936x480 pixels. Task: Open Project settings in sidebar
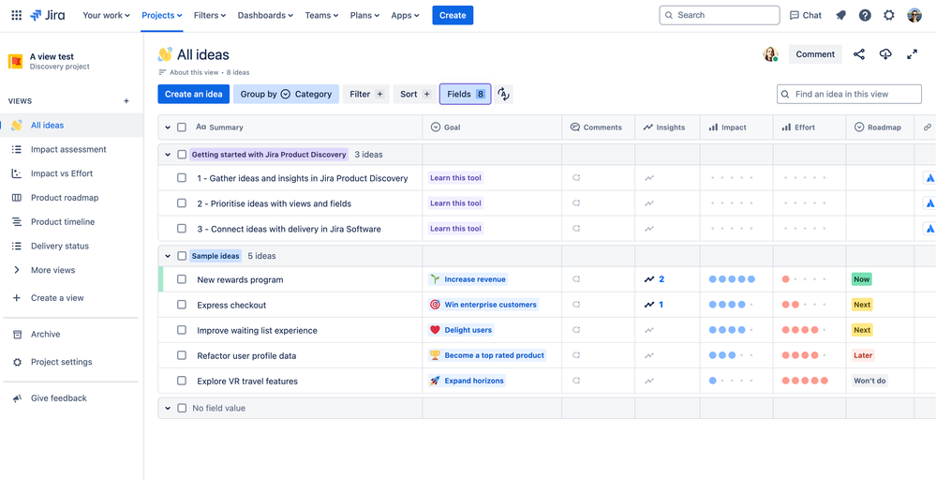71,362
